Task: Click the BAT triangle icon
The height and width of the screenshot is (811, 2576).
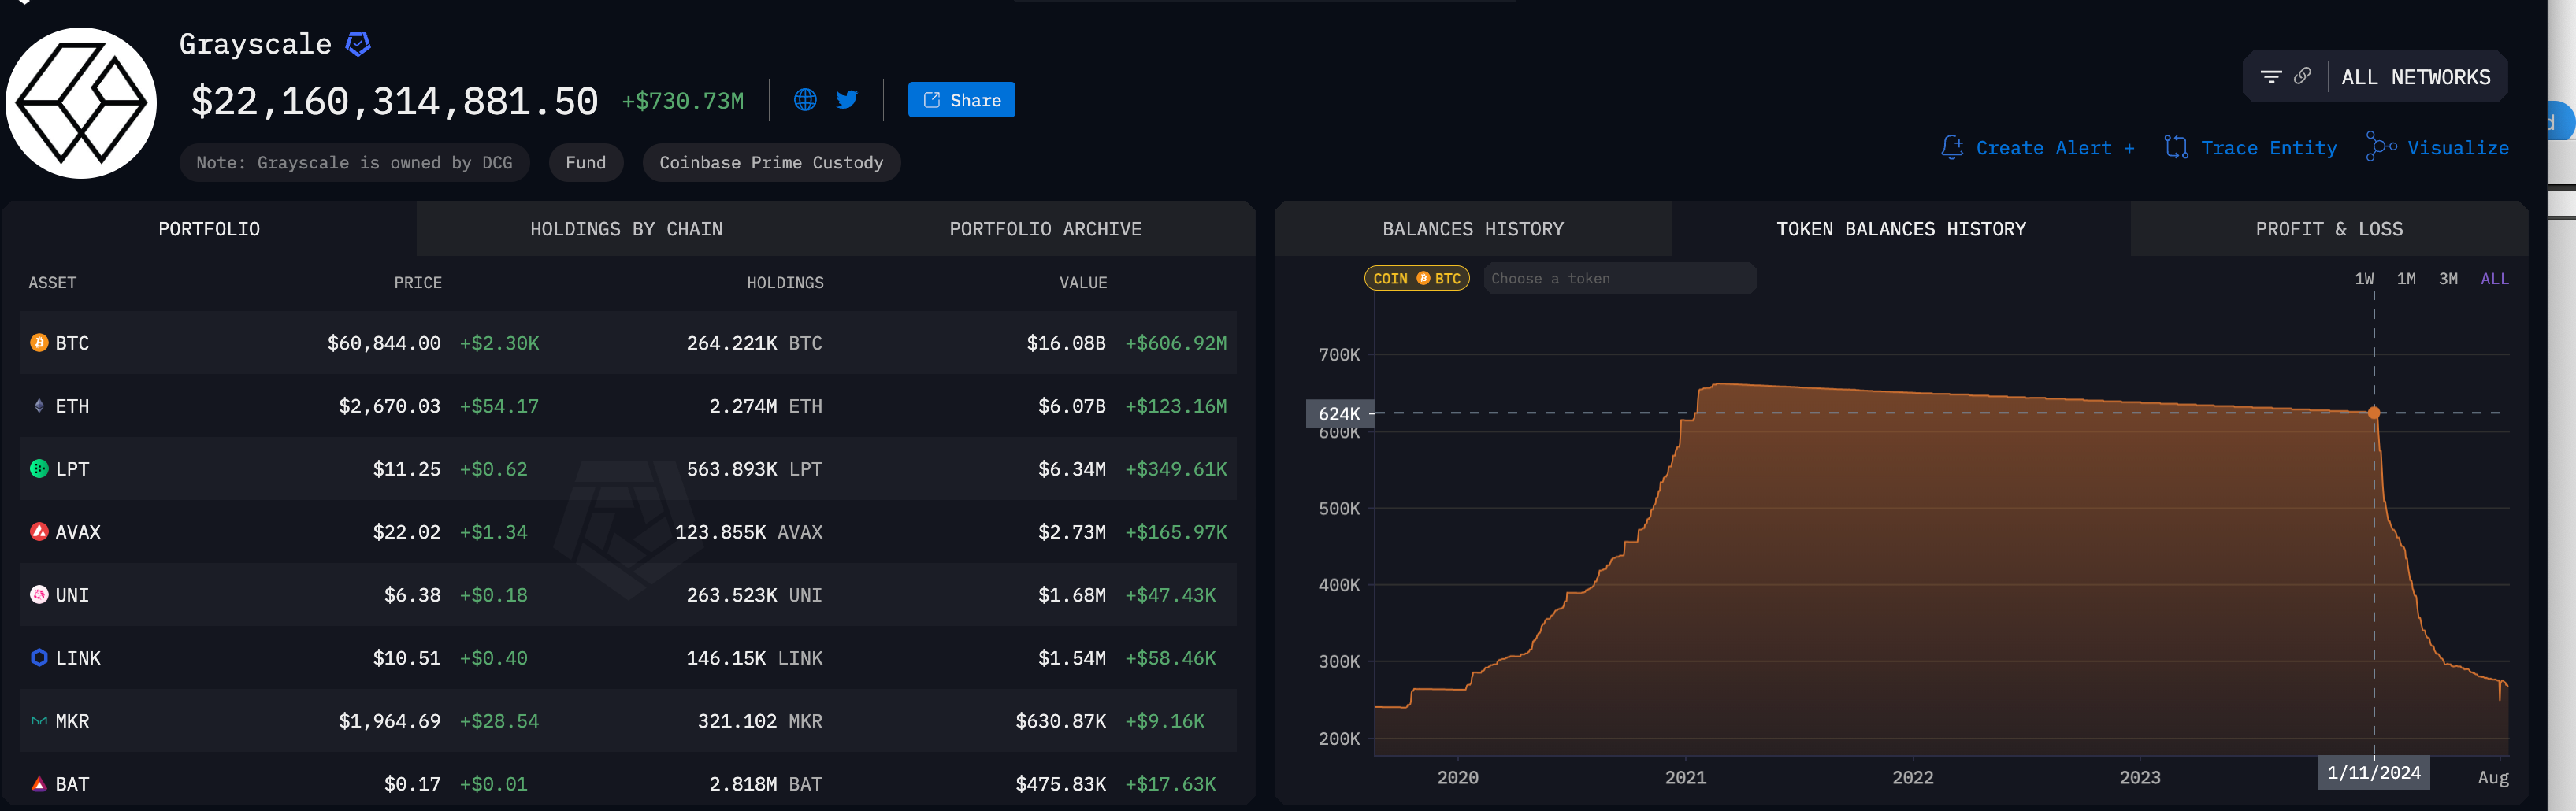Action: pyautogui.click(x=39, y=784)
